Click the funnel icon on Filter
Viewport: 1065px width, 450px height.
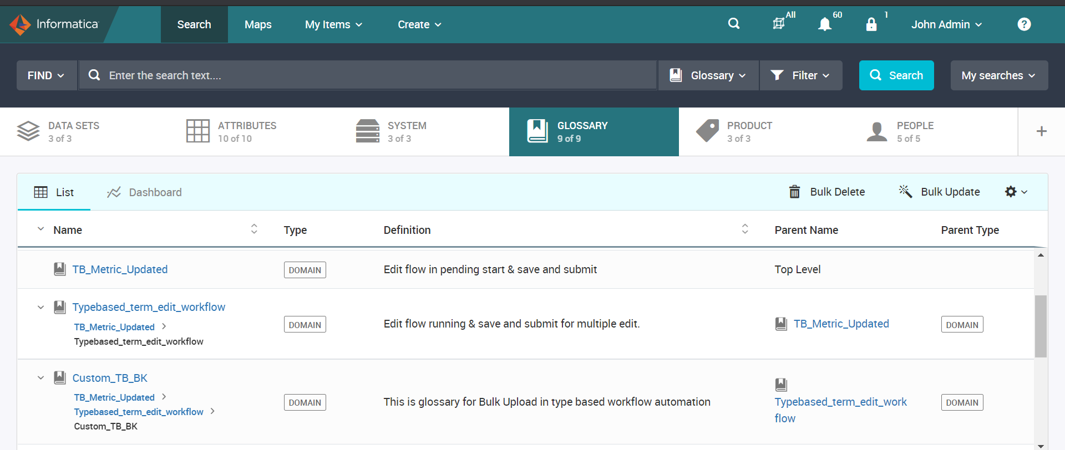(x=777, y=75)
